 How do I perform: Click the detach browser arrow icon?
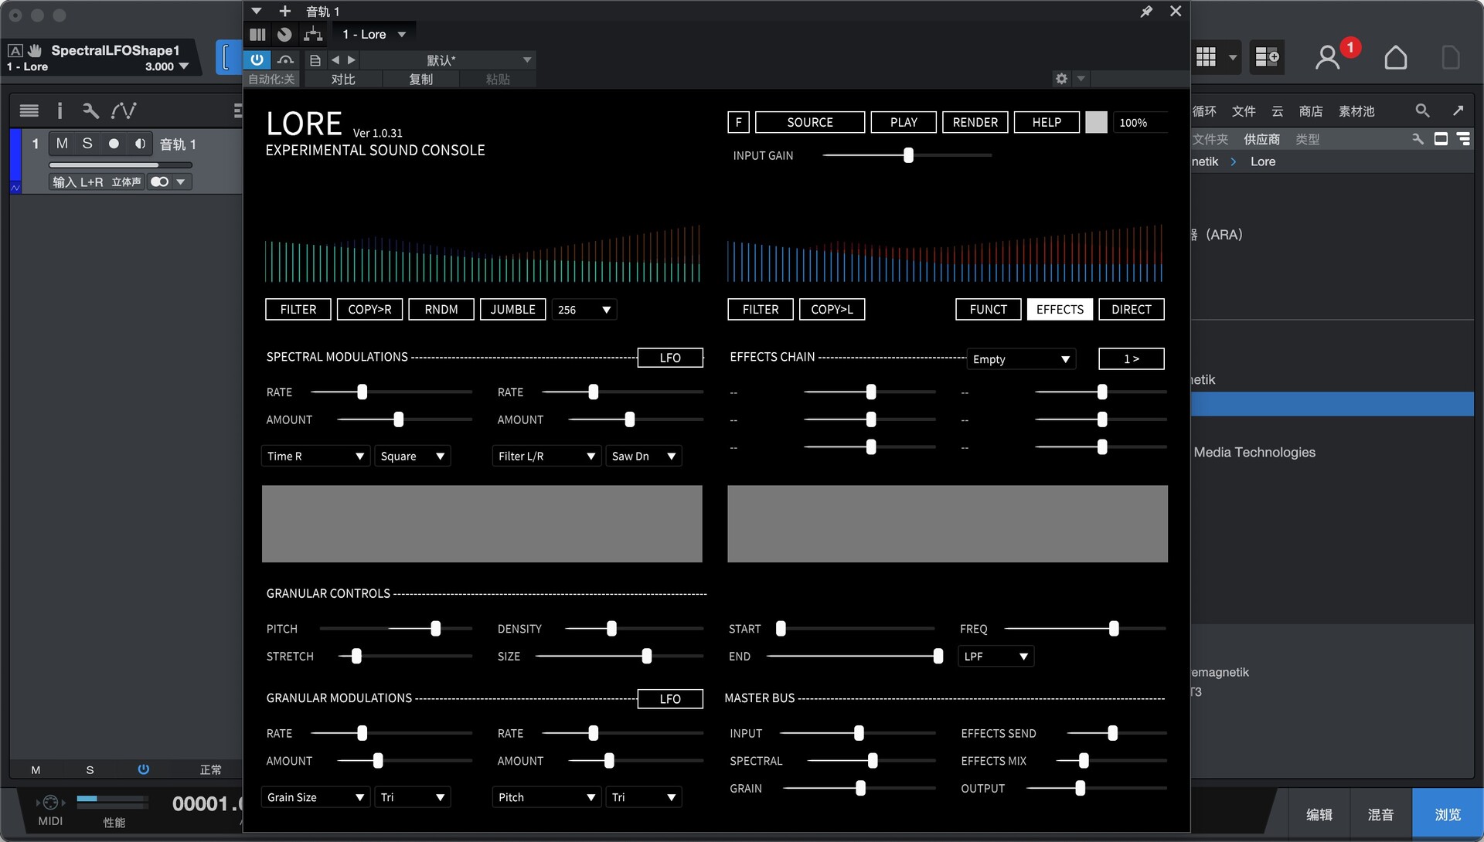click(1458, 110)
